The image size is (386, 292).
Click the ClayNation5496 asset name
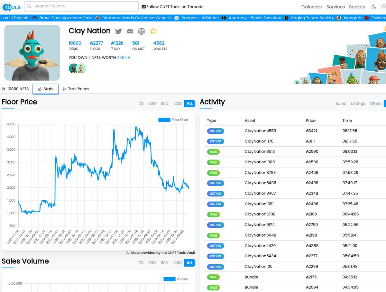click(260, 183)
